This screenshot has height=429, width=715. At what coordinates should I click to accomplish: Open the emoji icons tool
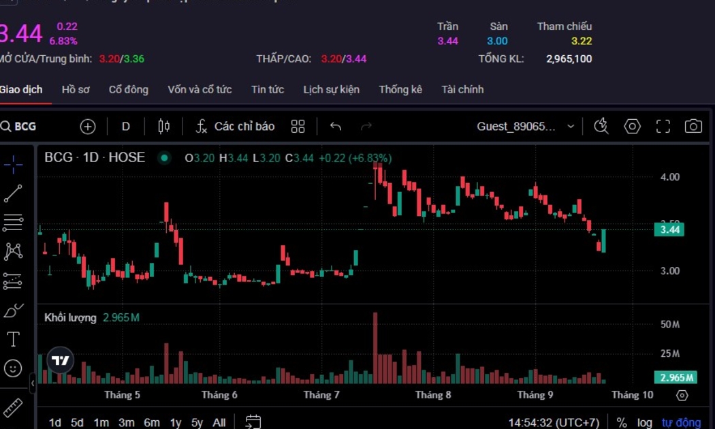point(13,368)
